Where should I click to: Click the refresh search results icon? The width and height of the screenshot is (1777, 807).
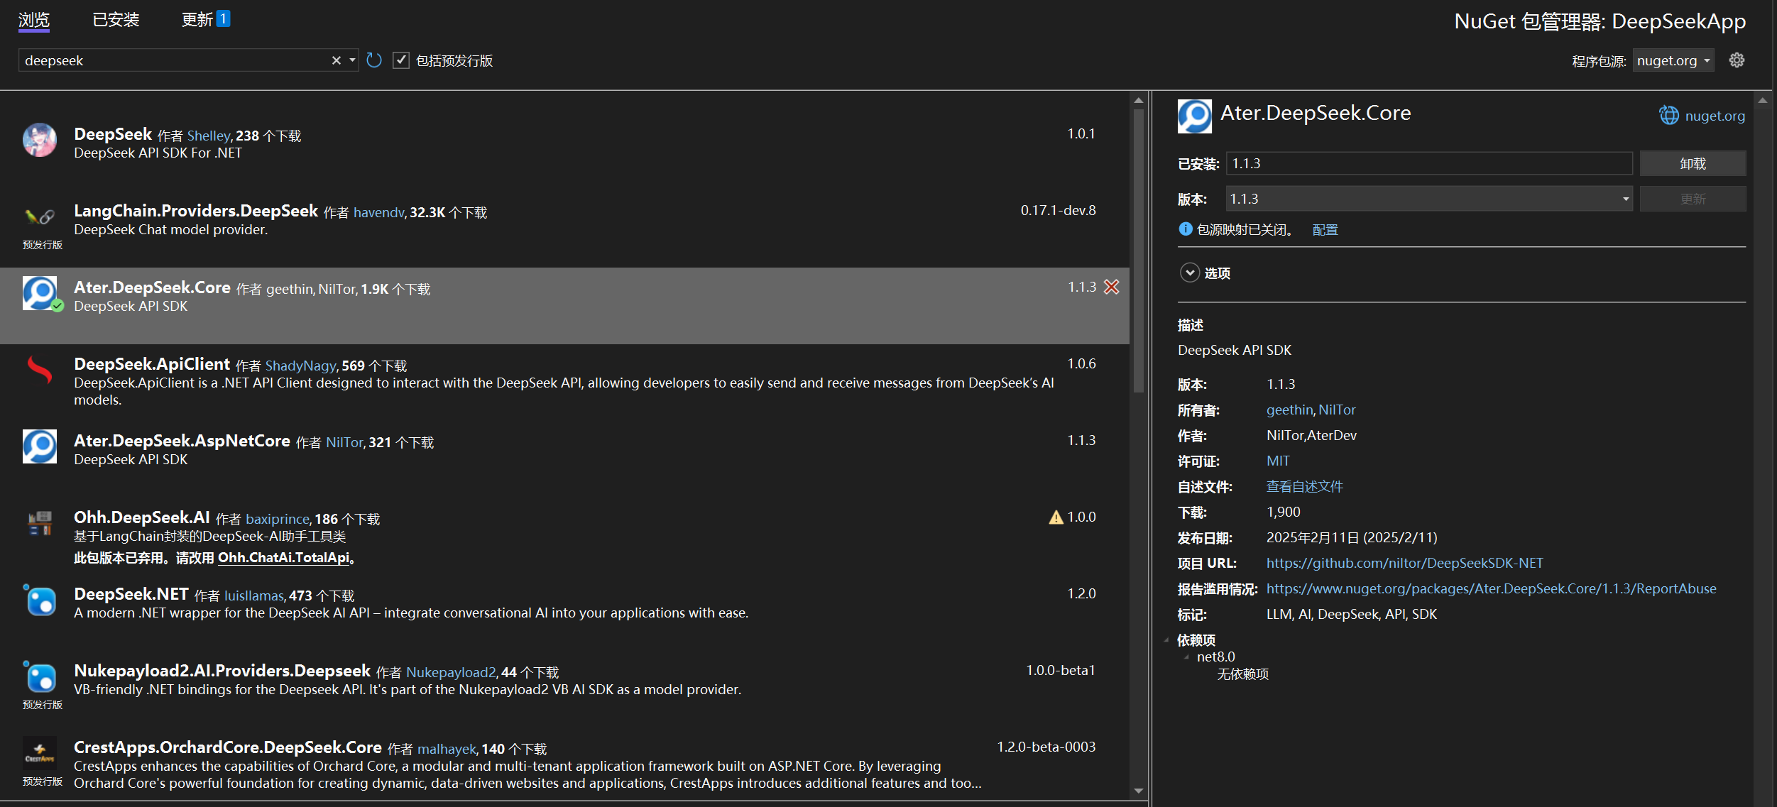[374, 60]
